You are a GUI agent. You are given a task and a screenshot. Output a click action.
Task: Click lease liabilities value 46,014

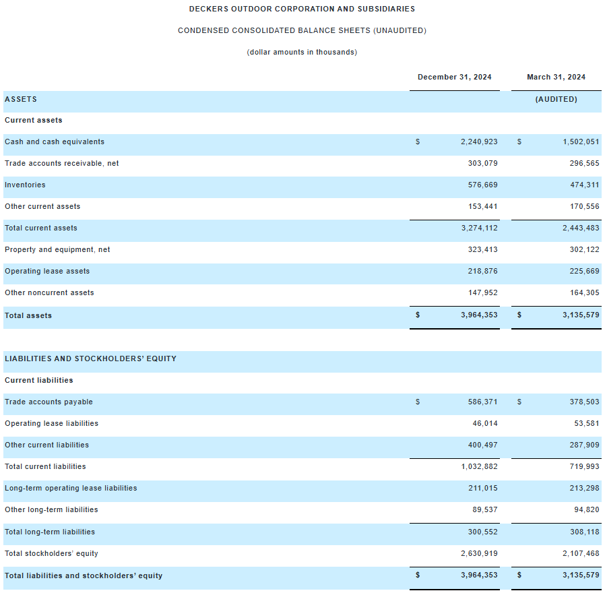click(485, 424)
